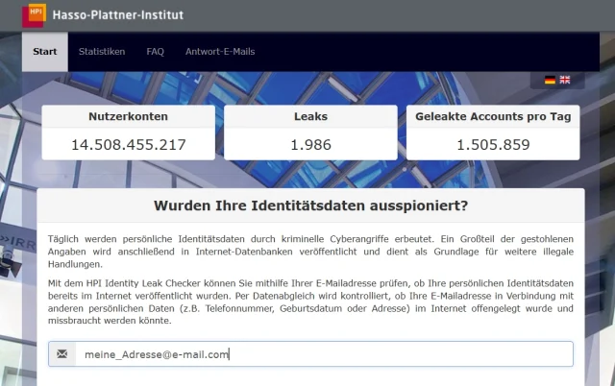Open the Antwort-E-Mails tab
The height and width of the screenshot is (386, 615).
tap(220, 52)
